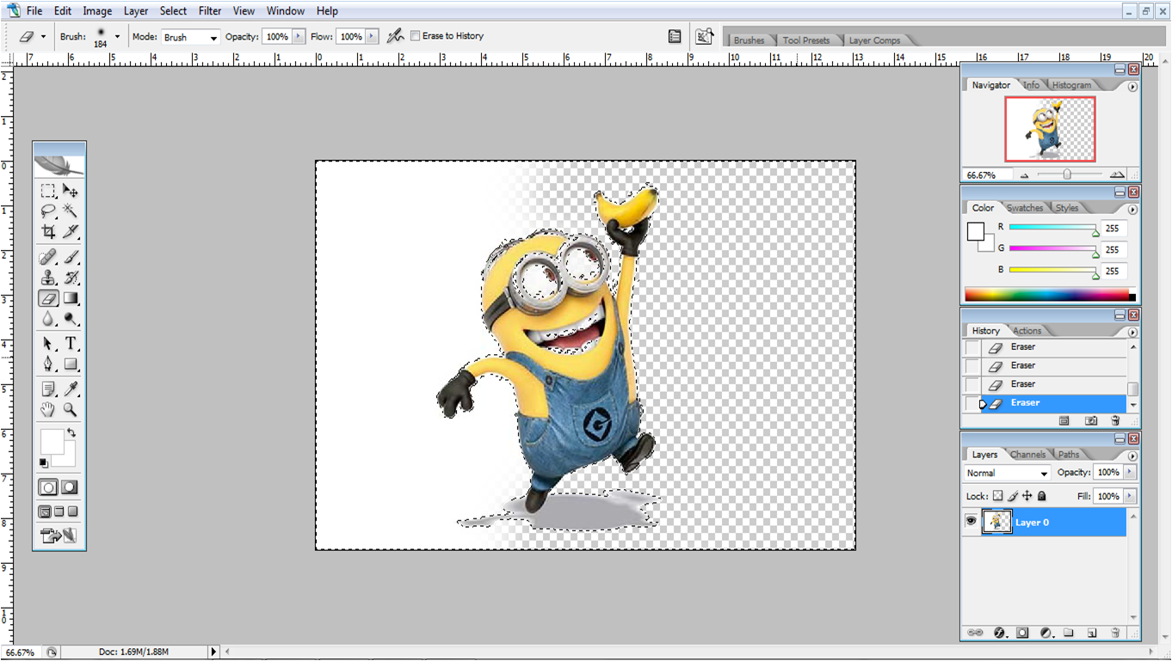Open the layer blend mode dropdown
The height and width of the screenshot is (661, 1172).
coord(1008,473)
